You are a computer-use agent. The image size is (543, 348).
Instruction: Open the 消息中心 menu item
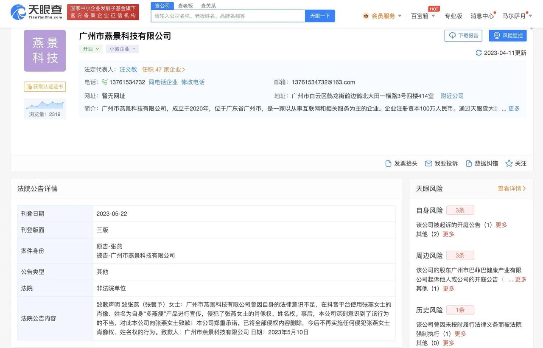[x=482, y=16]
